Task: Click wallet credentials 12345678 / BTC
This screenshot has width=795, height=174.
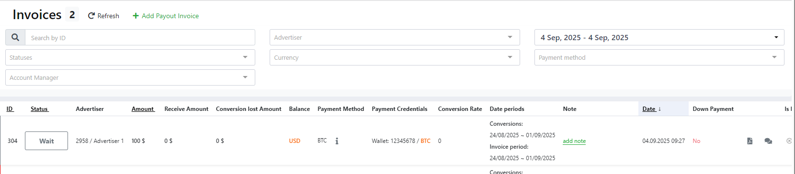Action: (x=401, y=141)
